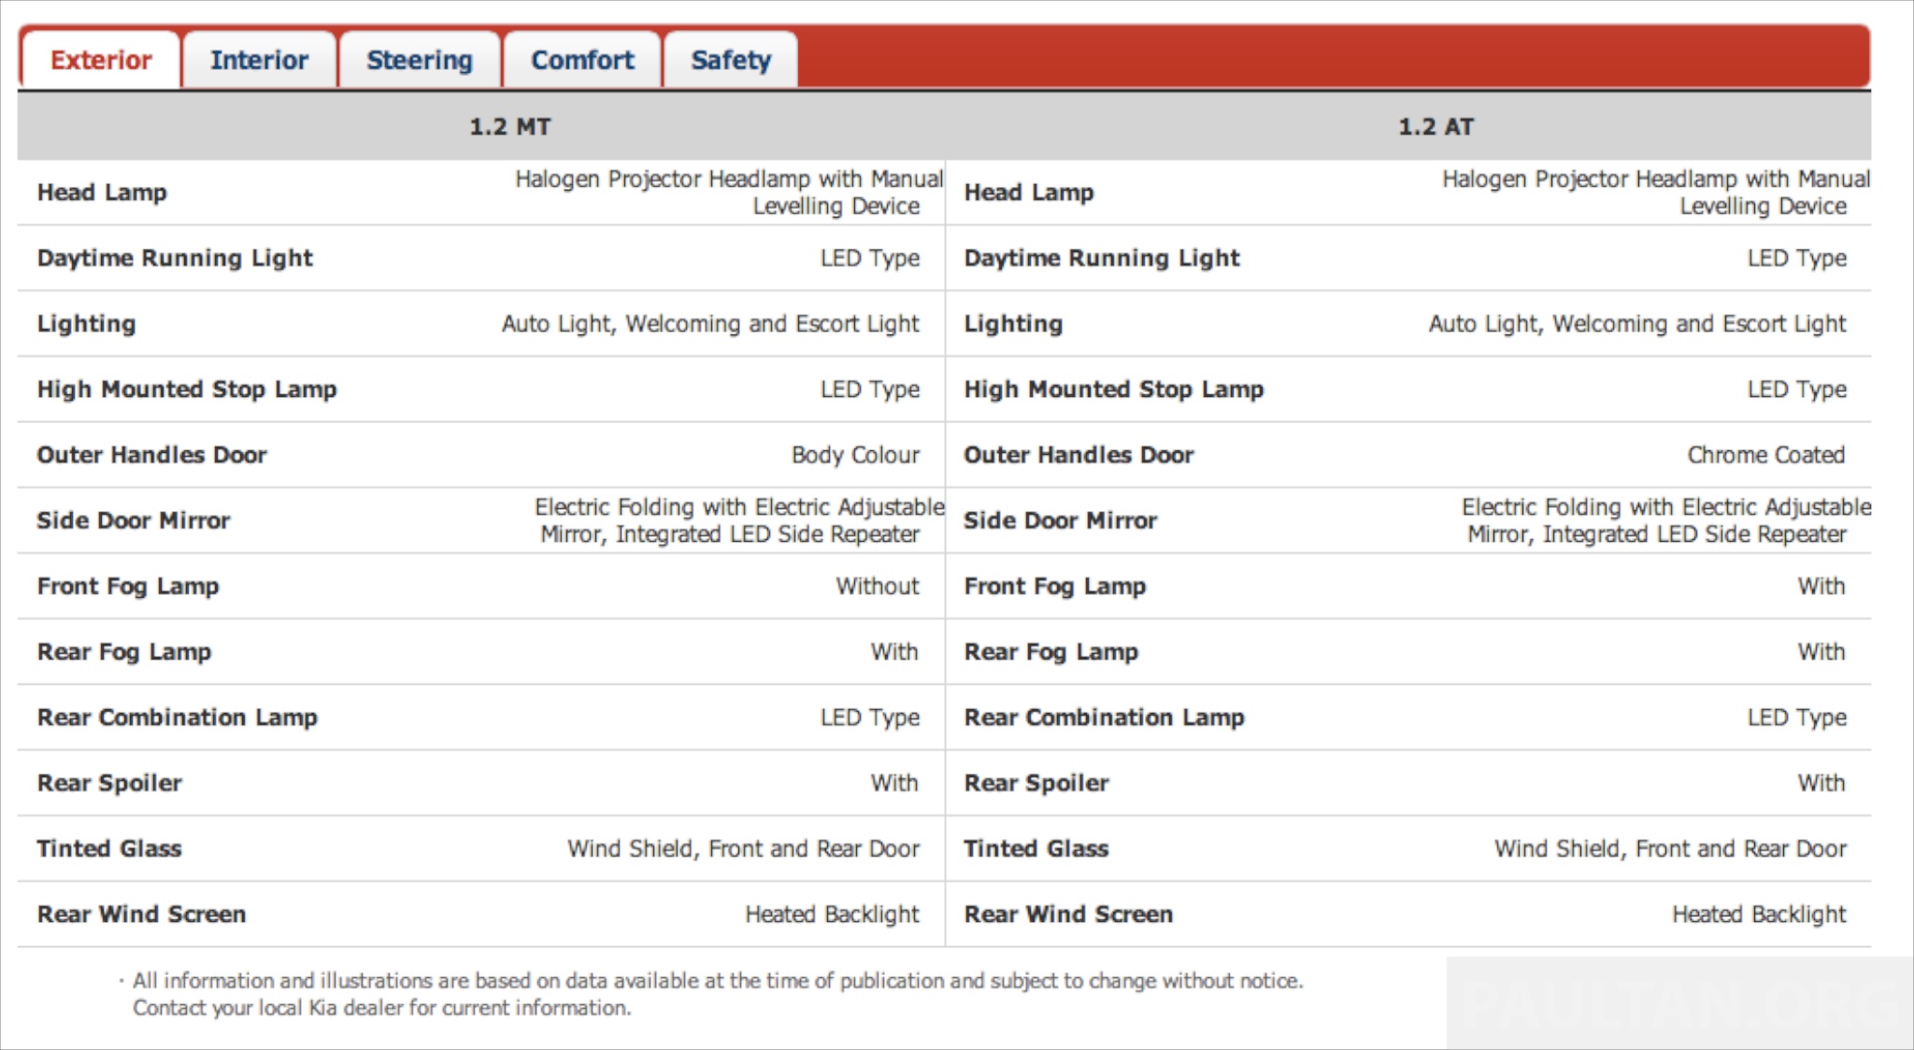Switch to the Interior tab

(x=259, y=61)
